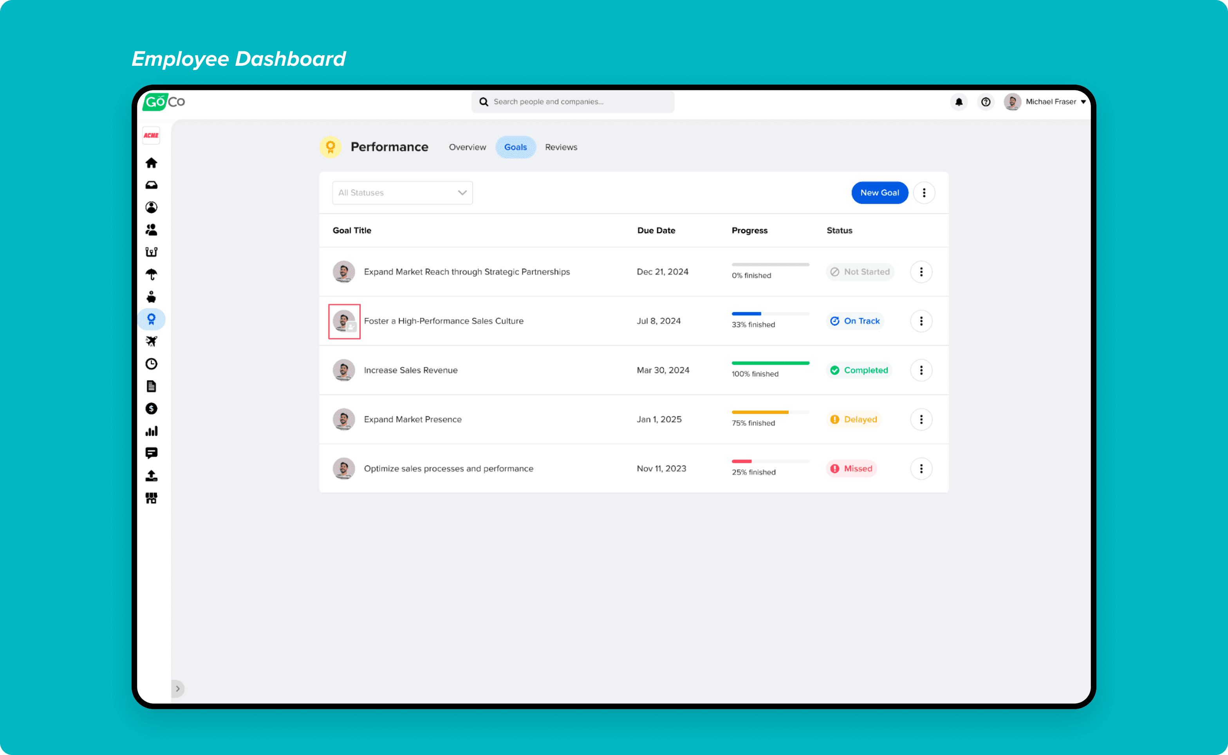This screenshot has width=1228, height=755.
Task: Open the clock time tracking icon
Action: [x=151, y=363]
